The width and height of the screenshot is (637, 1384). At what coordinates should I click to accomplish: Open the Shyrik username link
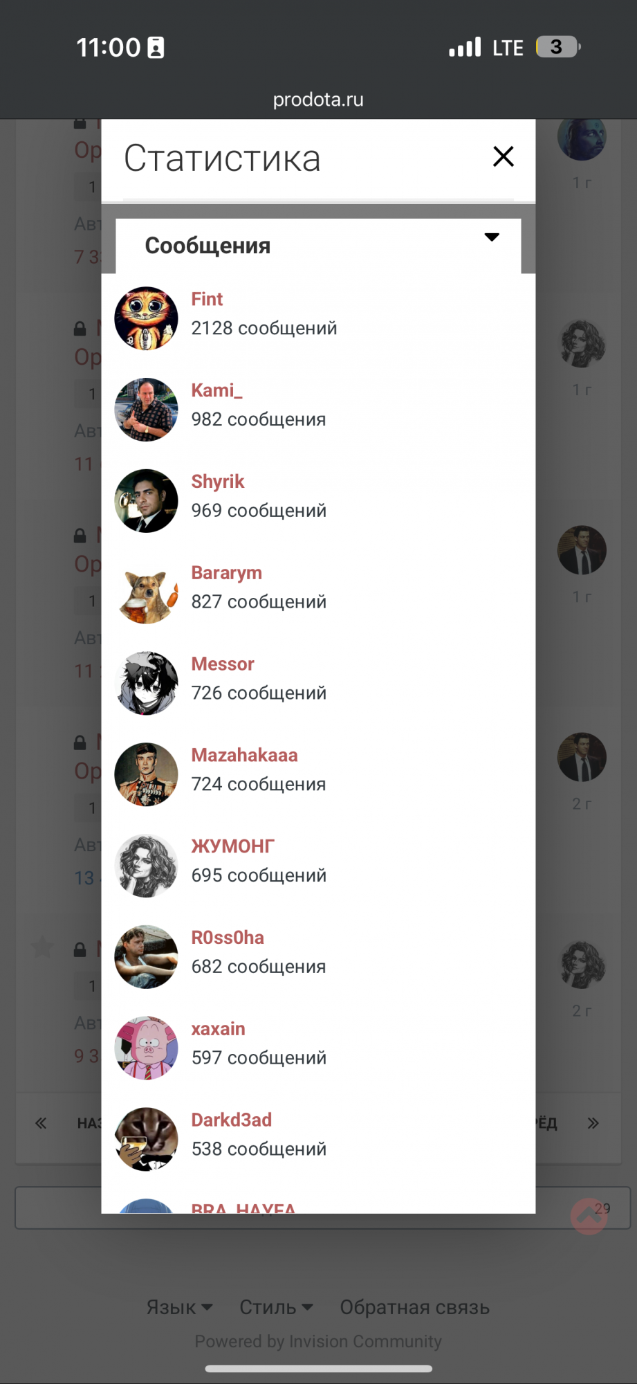pos(218,482)
